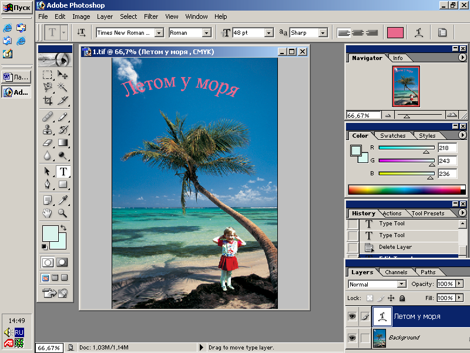Viewport: 470px width, 353px height.
Task: Toggle Lock transparent pixels
Action: tap(370, 298)
